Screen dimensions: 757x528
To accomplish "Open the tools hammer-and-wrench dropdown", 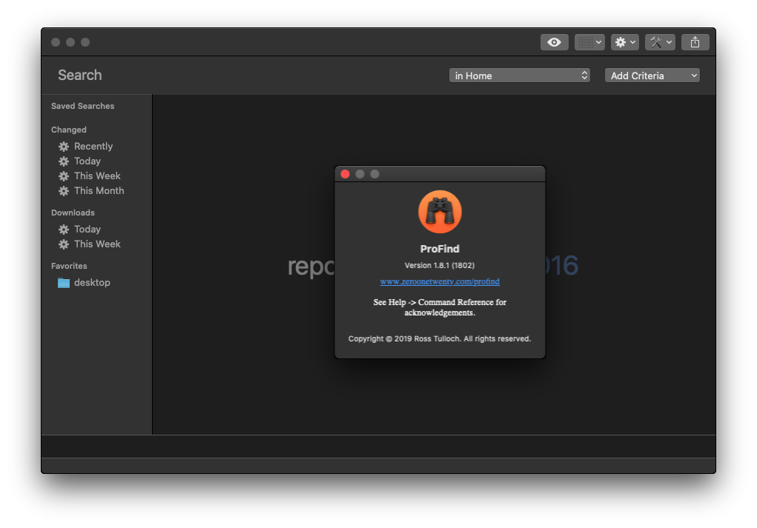I will click(660, 42).
